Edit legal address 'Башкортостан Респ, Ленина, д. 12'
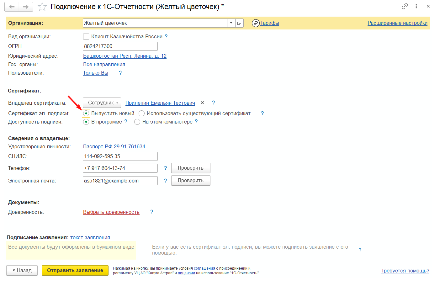 coord(125,56)
